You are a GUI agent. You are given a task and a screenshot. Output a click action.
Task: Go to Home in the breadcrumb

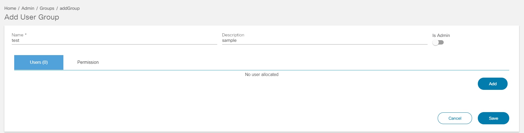[x=10, y=8]
